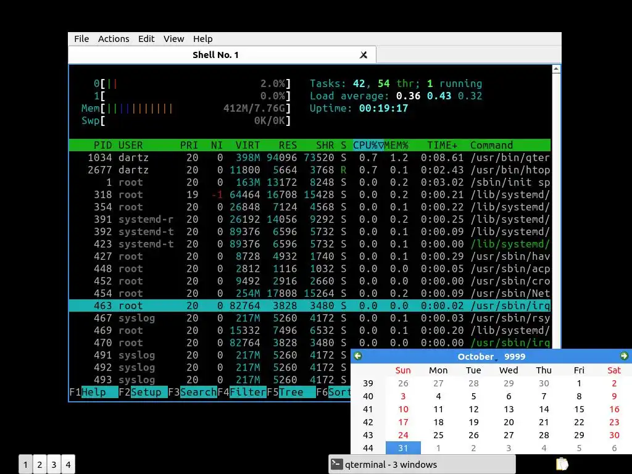Screen dimensions: 632x474
Task: Open the File menu
Action: (x=81, y=39)
